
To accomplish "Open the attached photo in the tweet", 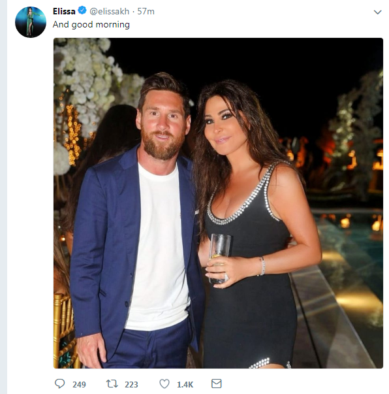I will (218, 203).
